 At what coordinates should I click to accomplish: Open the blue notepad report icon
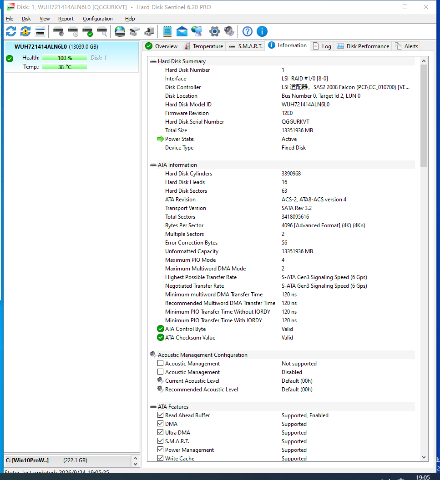[x=167, y=31]
